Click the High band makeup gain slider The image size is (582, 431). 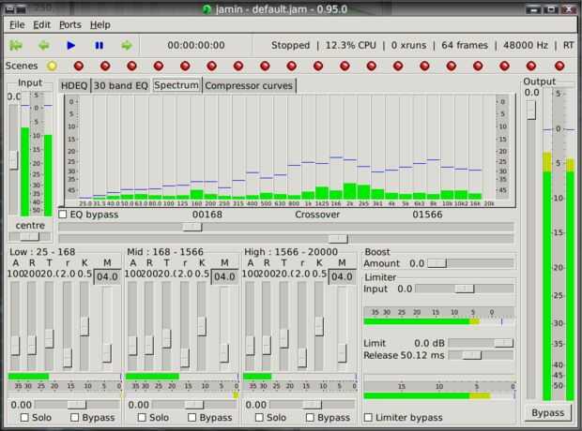pyautogui.click(x=312, y=405)
